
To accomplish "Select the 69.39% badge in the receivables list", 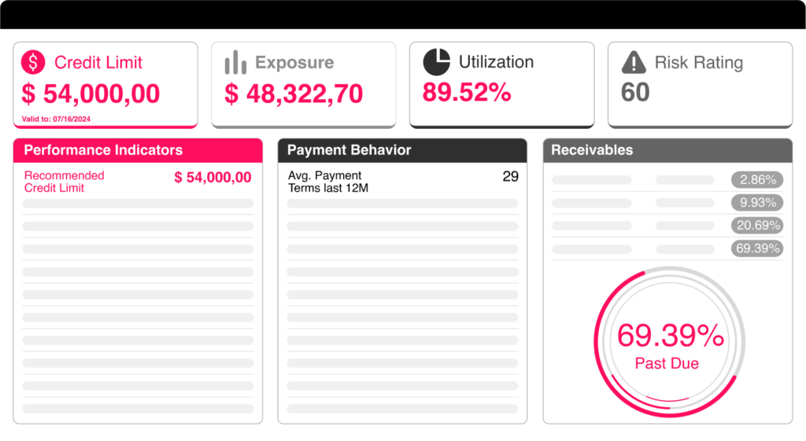I will coord(758,249).
